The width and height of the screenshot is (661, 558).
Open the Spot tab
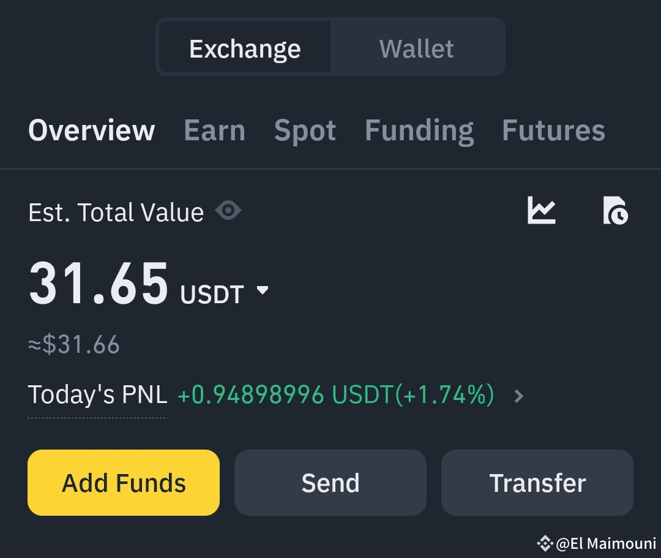(x=305, y=130)
